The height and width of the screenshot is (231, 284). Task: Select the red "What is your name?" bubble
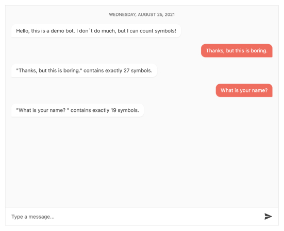point(244,90)
